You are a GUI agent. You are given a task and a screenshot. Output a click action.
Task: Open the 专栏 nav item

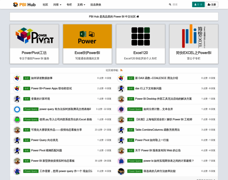pyautogui.click(x=69, y=5)
